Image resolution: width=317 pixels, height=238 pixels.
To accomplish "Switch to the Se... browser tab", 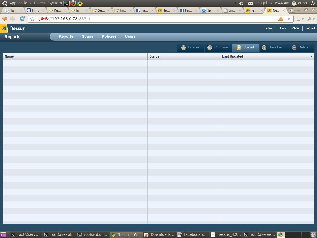I will (x=101, y=10).
